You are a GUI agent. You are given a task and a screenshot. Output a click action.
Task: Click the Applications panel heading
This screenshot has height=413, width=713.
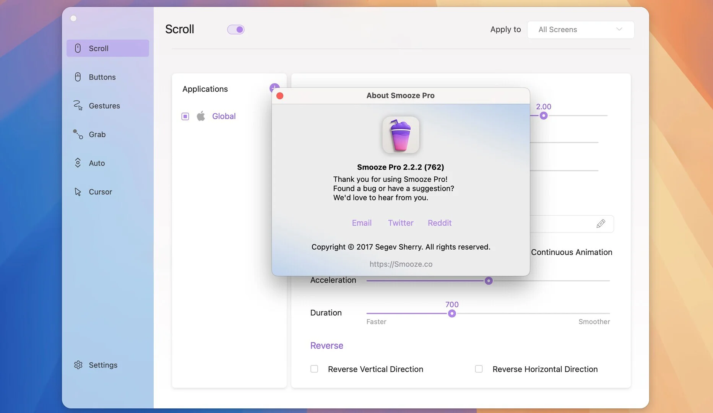(205, 89)
